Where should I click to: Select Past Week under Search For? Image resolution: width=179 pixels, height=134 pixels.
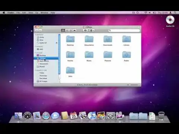tap(46, 79)
